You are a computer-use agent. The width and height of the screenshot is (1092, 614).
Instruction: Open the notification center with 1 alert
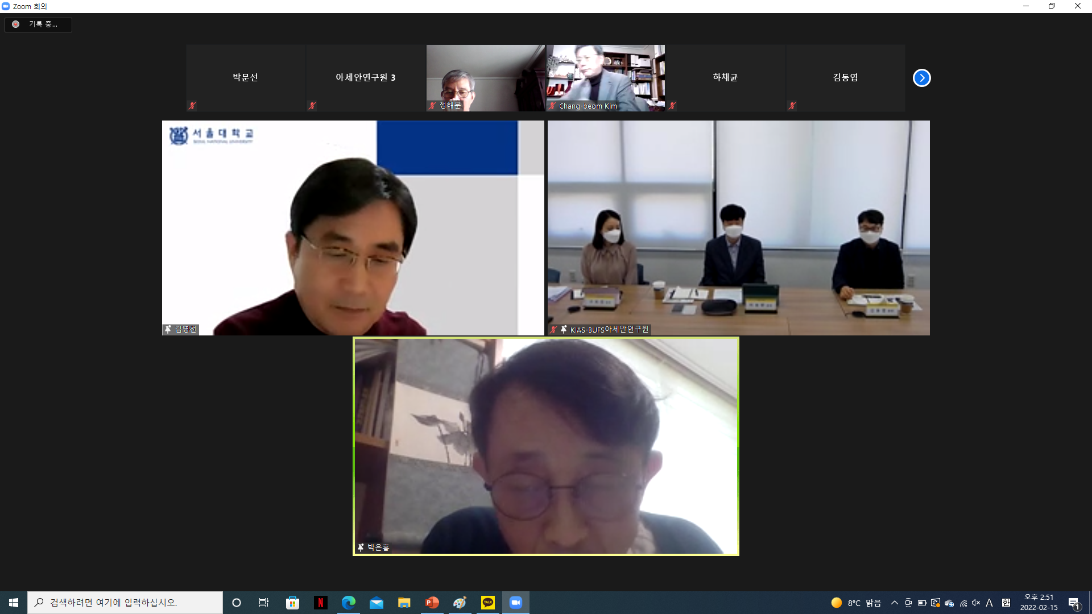1074,603
